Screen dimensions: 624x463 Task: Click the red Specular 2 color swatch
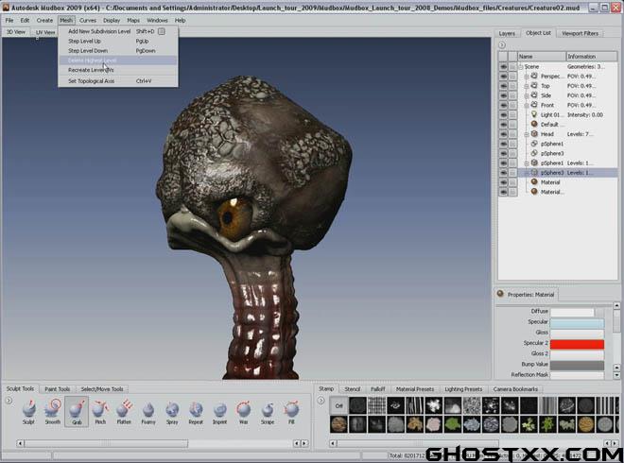[577, 344]
